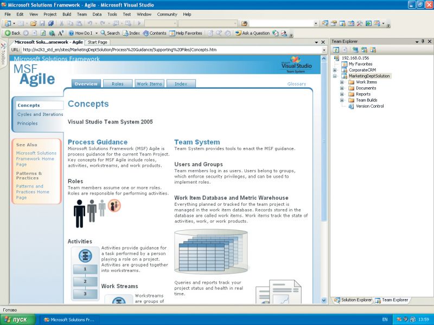This screenshot has width=434, height=325.
Task: Click the Open File toolbar icon
Action: coord(34,23)
